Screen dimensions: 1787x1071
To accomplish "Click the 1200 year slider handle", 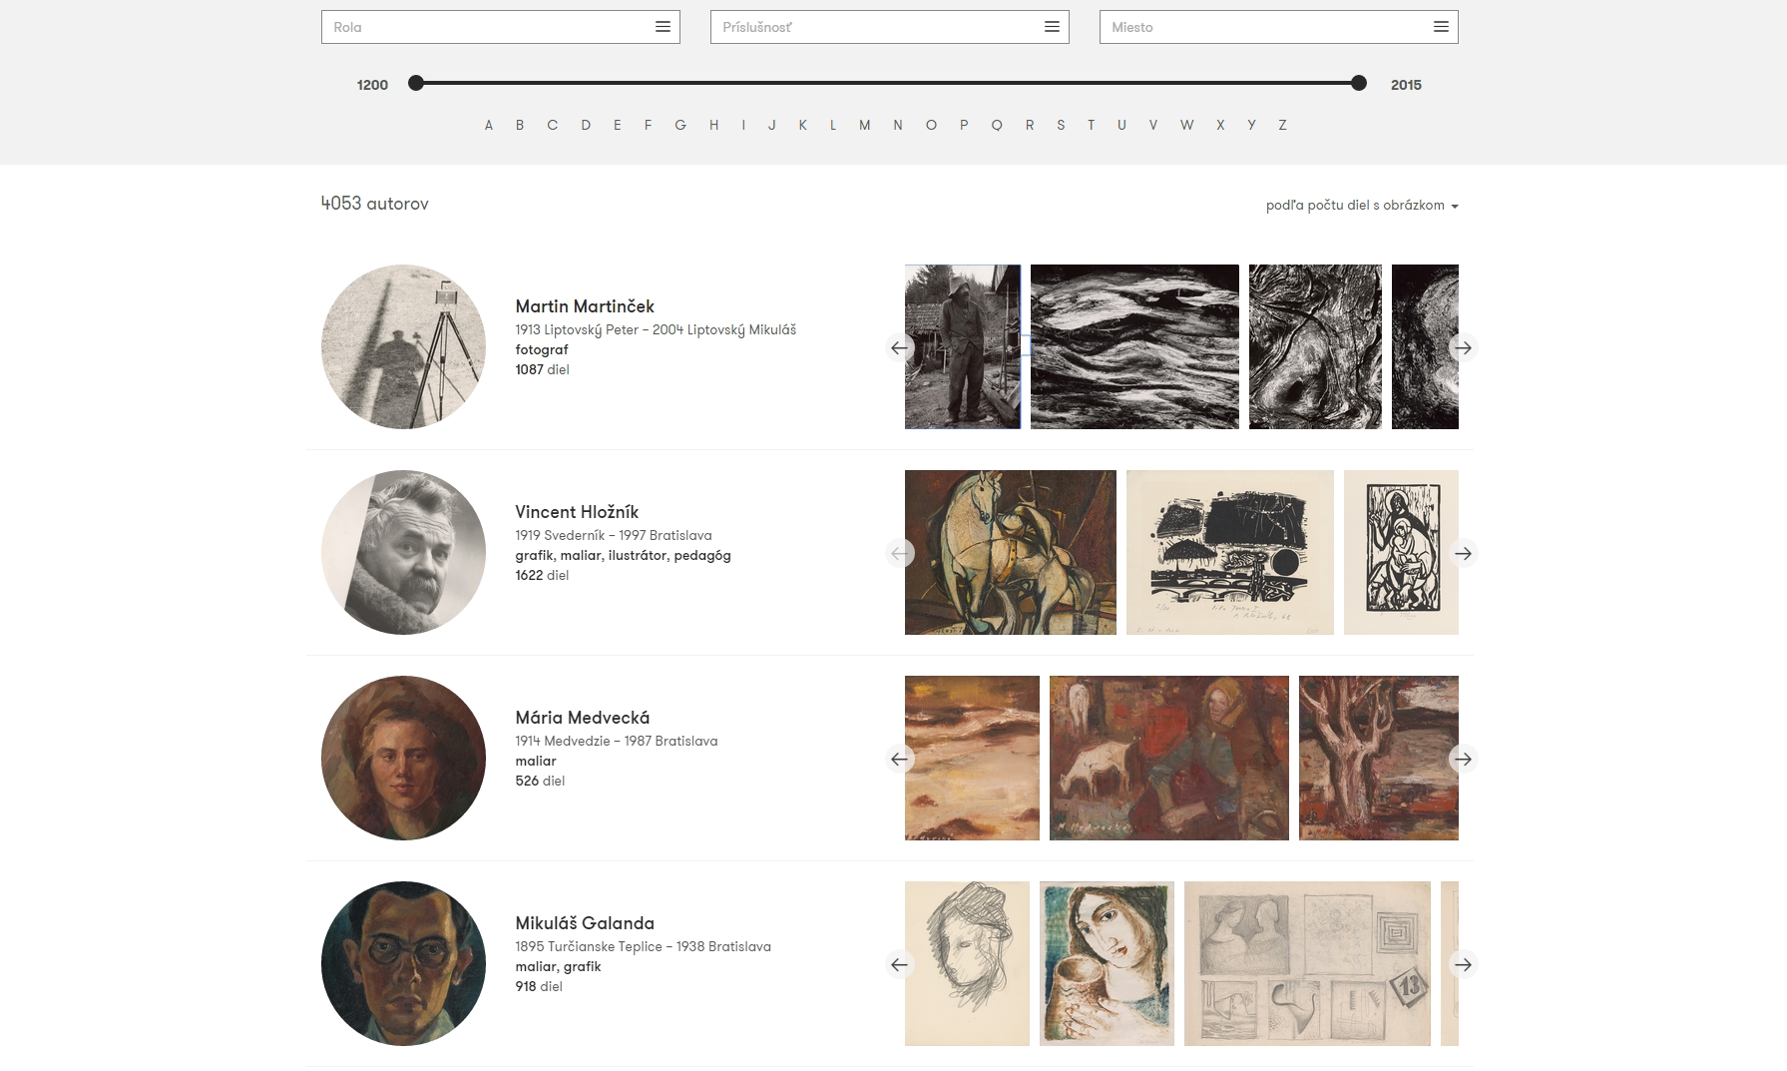I will pos(416,83).
